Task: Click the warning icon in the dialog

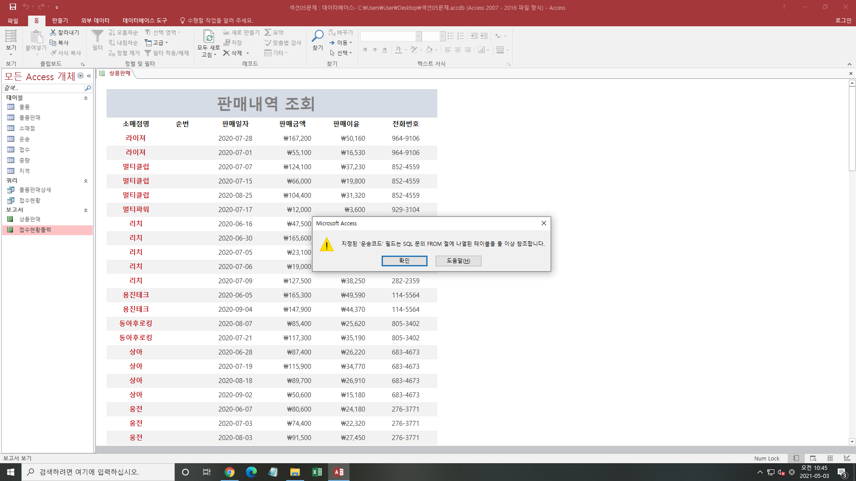Action: coord(327,245)
